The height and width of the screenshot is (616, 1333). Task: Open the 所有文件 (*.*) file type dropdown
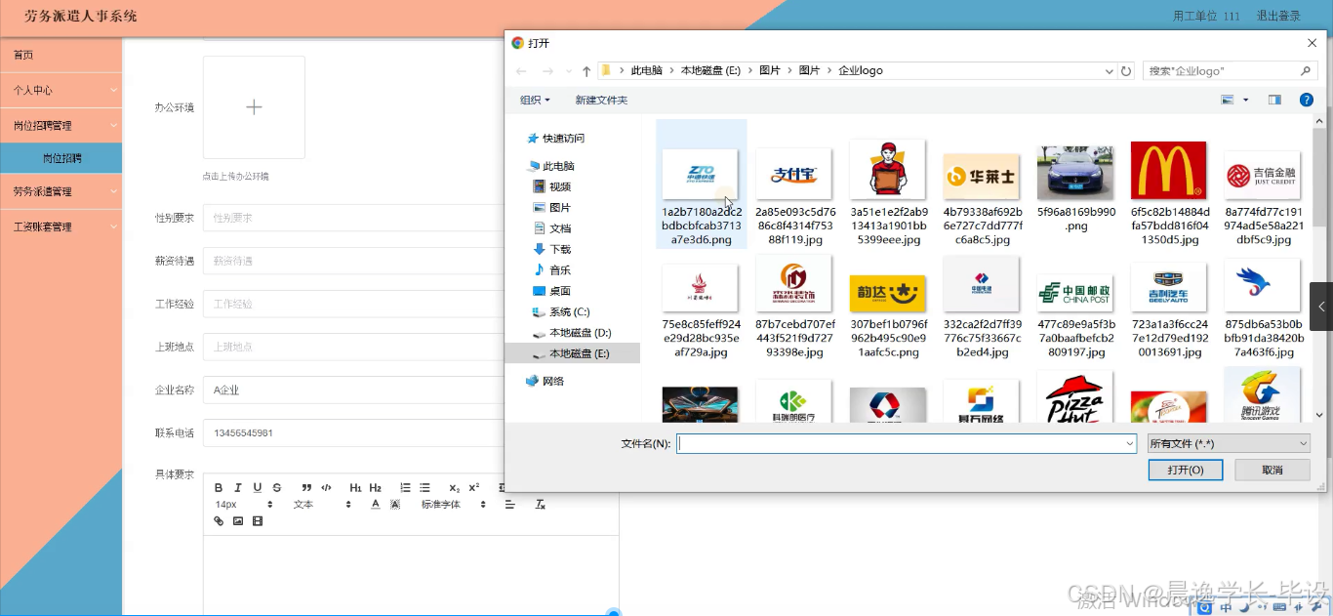pos(1229,443)
